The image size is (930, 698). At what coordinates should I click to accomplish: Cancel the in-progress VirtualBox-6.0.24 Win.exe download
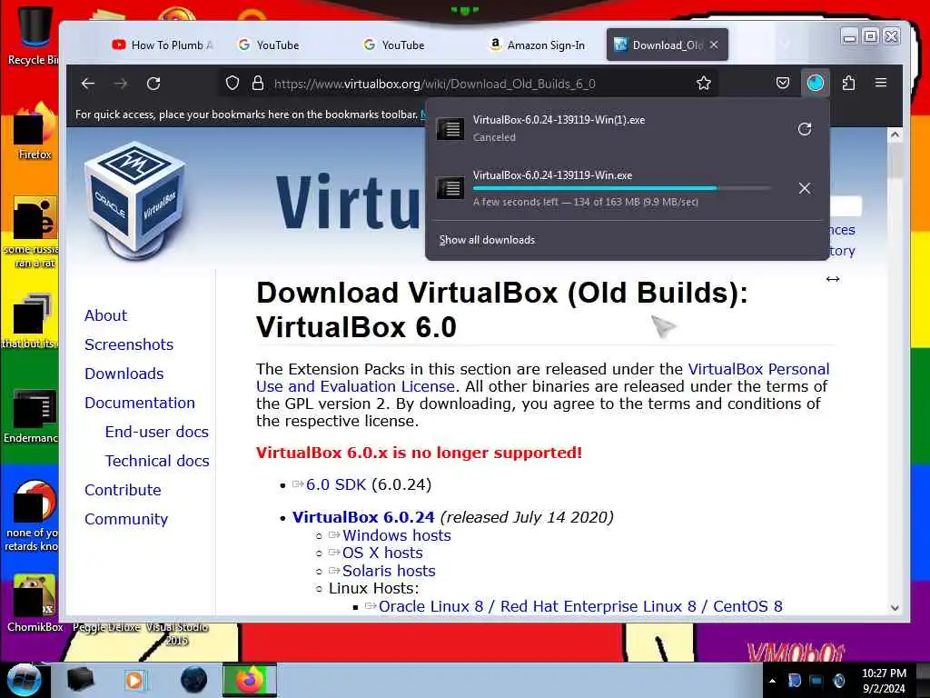coord(805,188)
